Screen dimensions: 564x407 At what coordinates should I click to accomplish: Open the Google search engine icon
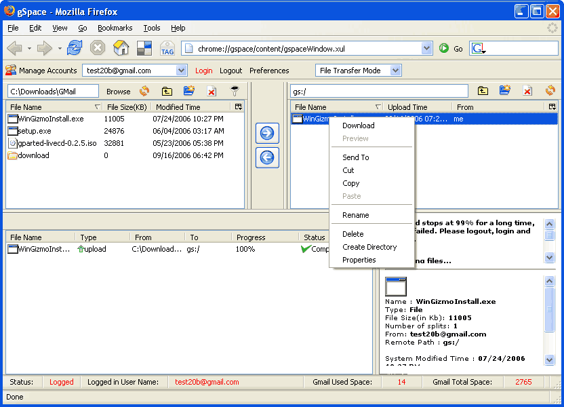coord(478,48)
